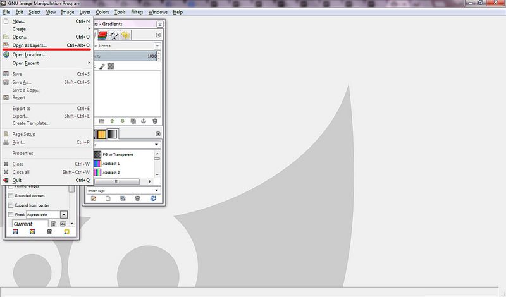Open the Channels tab in the layers dock
The width and height of the screenshot is (506, 297).
[x=102, y=35]
